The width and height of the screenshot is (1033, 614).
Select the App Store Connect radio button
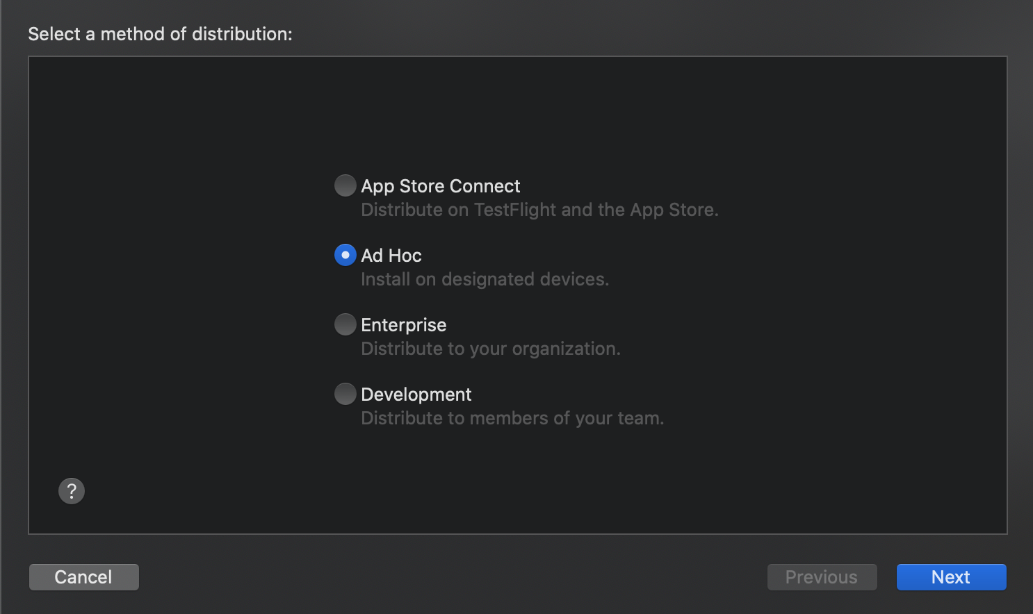(345, 185)
